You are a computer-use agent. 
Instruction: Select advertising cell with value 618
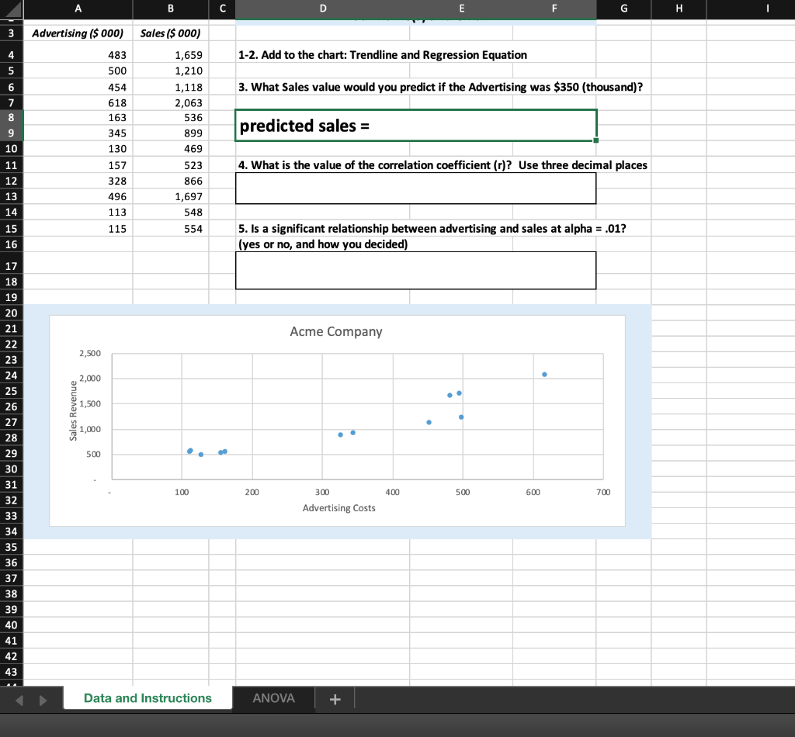click(x=78, y=103)
